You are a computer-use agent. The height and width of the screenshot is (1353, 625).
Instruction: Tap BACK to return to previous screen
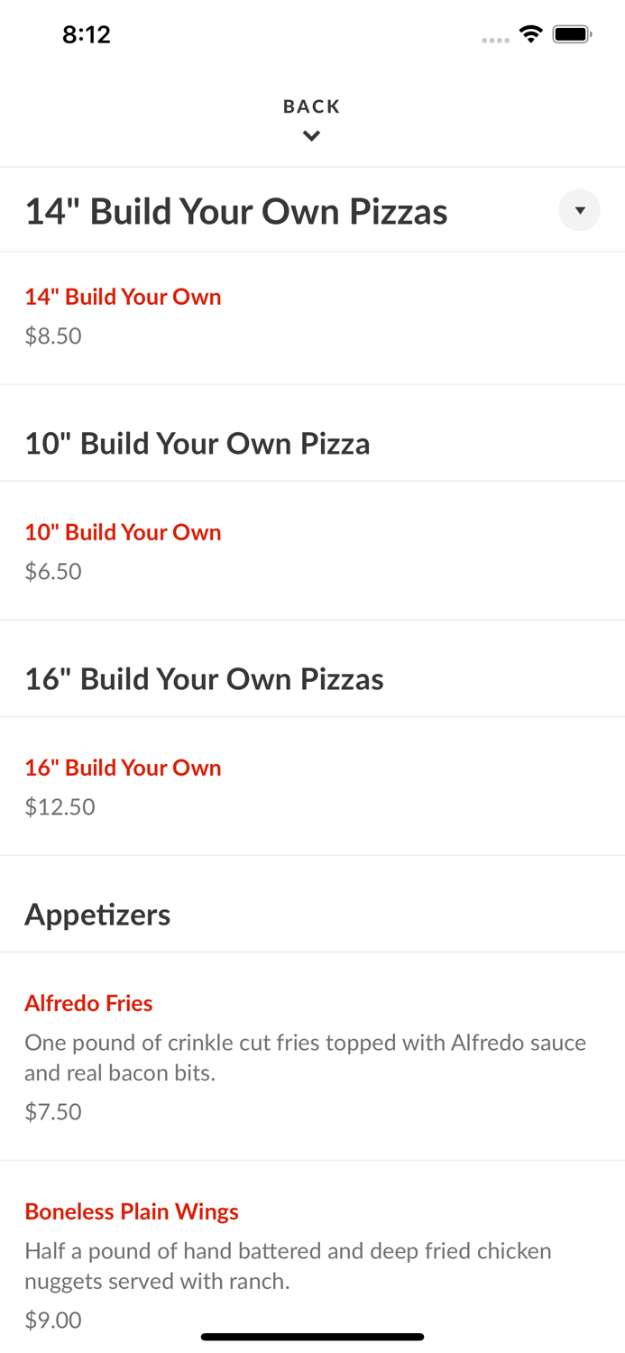point(311,106)
